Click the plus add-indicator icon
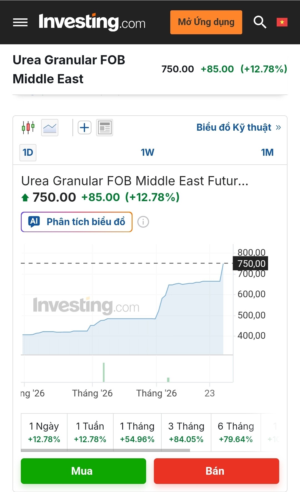 pyautogui.click(x=85, y=128)
